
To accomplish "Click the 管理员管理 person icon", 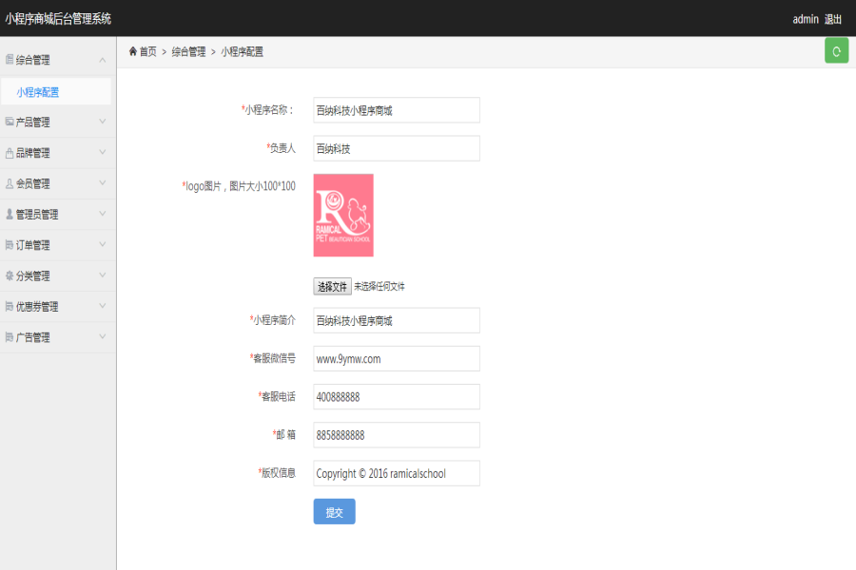I will coord(10,214).
